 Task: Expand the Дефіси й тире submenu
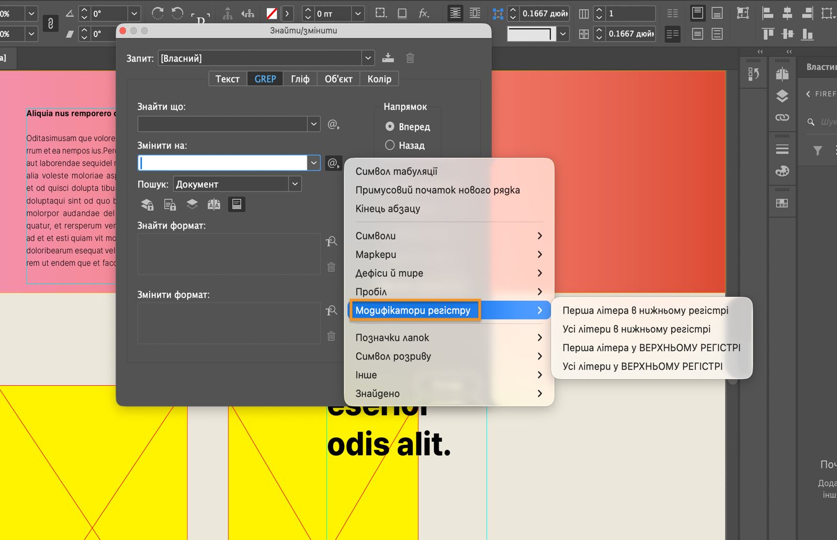click(x=448, y=273)
